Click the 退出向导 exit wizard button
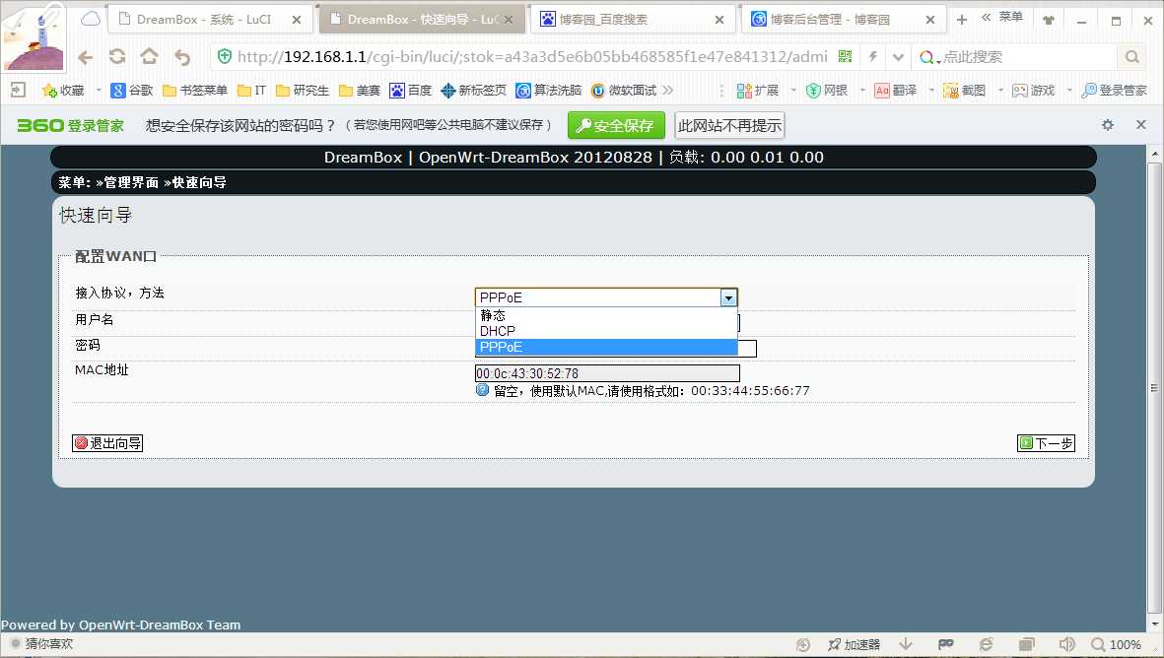The image size is (1164, 658). coord(107,443)
